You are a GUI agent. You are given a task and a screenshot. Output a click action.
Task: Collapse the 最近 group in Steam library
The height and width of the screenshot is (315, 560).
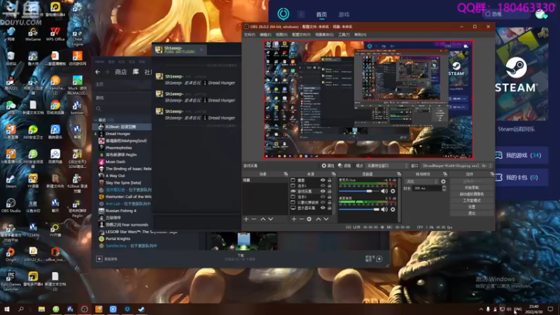96,120
